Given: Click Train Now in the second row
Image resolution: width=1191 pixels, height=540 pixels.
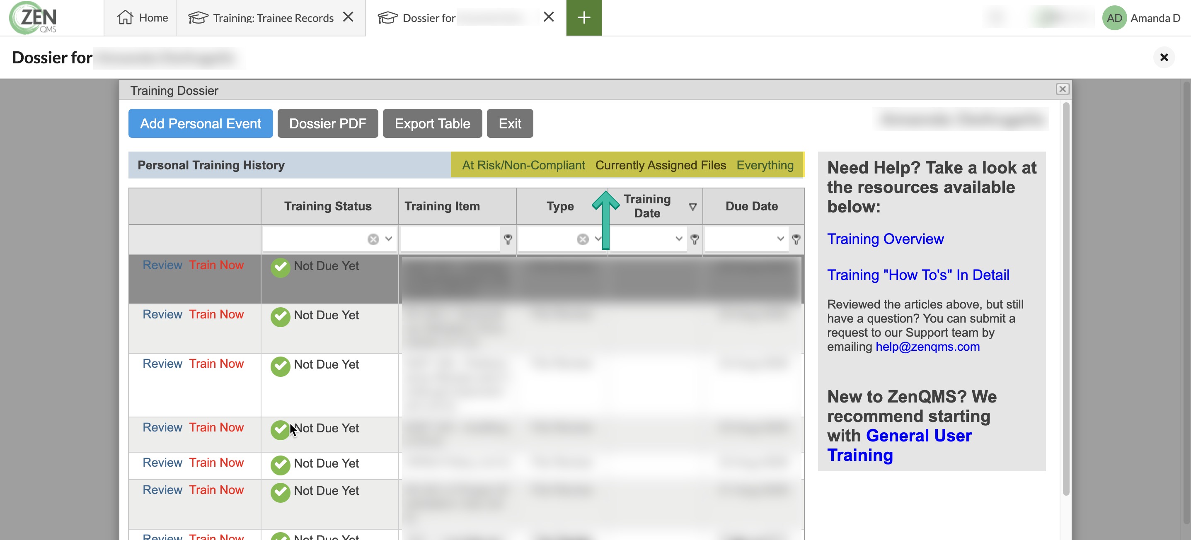Looking at the screenshot, I should click(x=216, y=315).
